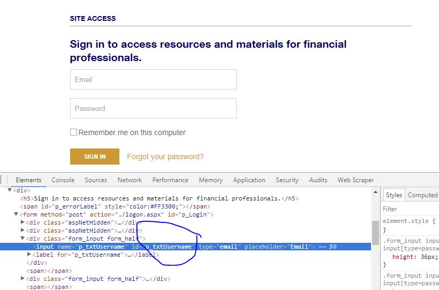
Task: Collapse the p_Login form node
Action: [x=16, y=214]
